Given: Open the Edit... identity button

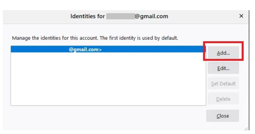Looking at the screenshot, I should (x=223, y=69).
